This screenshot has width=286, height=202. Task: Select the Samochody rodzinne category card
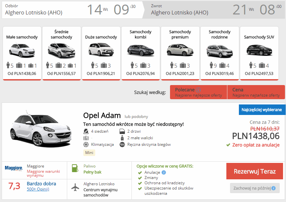(219, 53)
